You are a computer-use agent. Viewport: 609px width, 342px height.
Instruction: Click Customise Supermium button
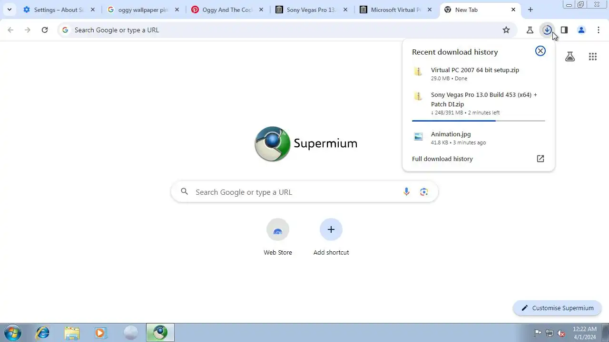click(557, 308)
